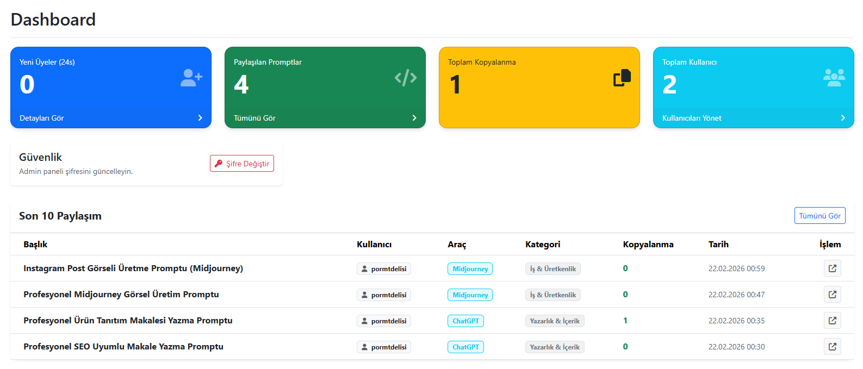Open Tümünü Gör link in Paylaşılan Promptlar card
Image resolution: width=863 pixels, height=369 pixels.
254,118
